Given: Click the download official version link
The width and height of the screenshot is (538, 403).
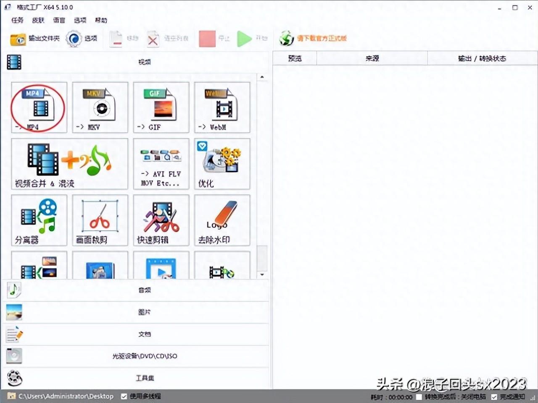Looking at the screenshot, I should (x=322, y=38).
